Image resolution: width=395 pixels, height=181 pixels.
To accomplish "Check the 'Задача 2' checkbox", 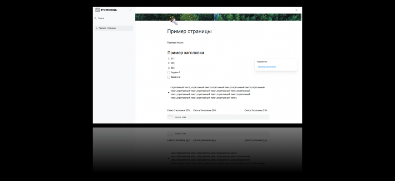I will pyautogui.click(x=168, y=77).
